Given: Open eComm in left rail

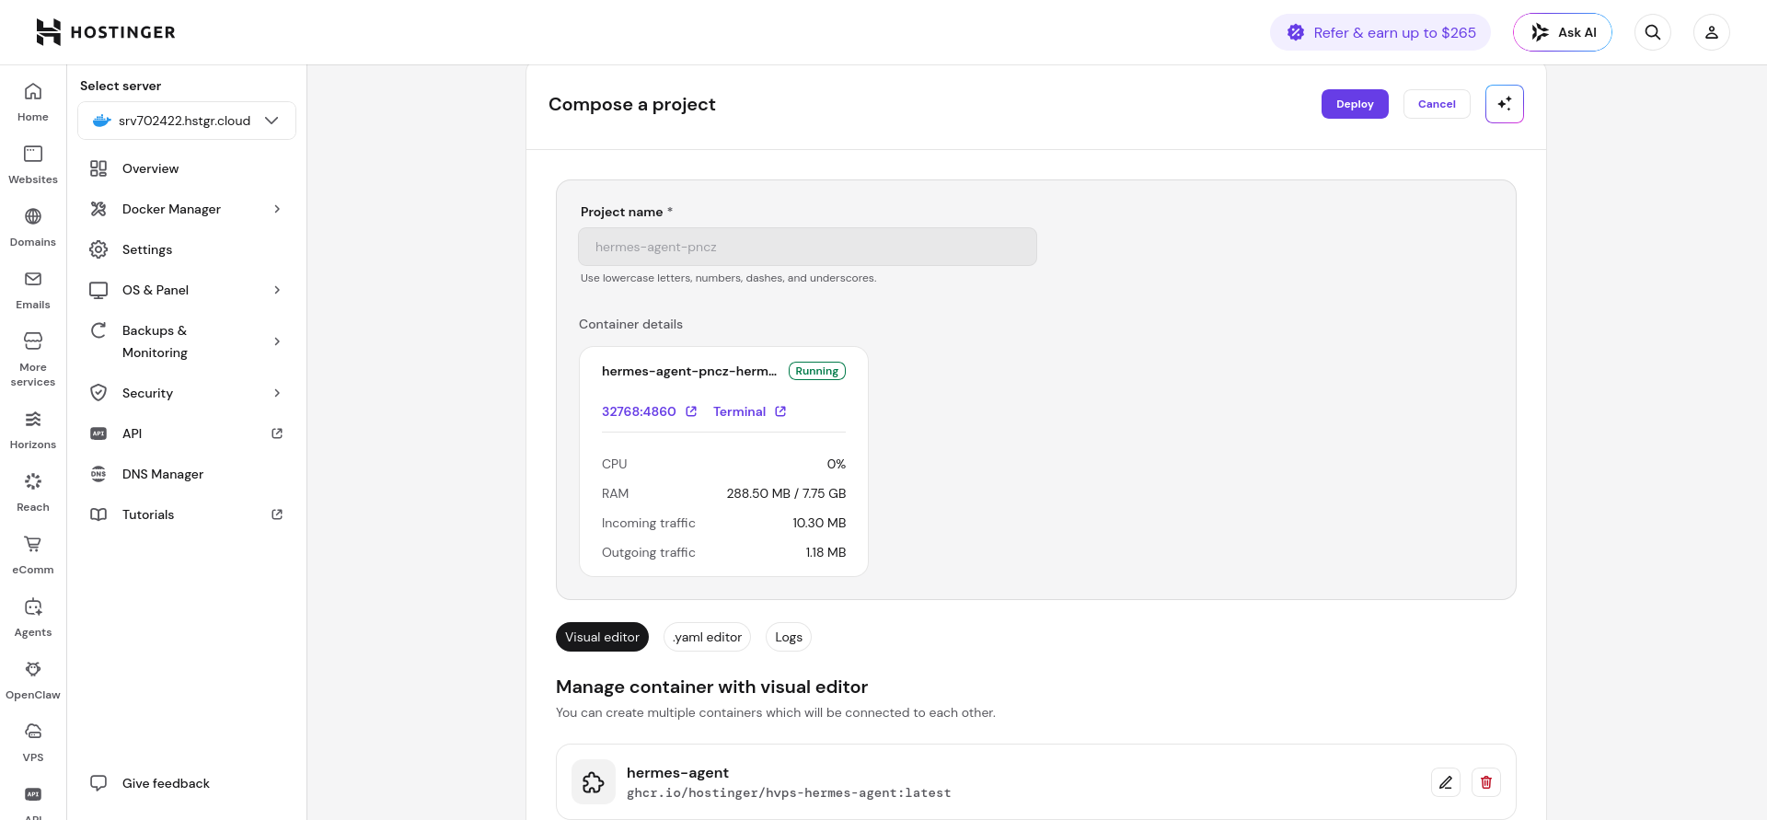Looking at the screenshot, I should pyautogui.click(x=33, y=555).
